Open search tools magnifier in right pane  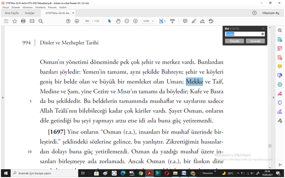[x=280, y=30]
